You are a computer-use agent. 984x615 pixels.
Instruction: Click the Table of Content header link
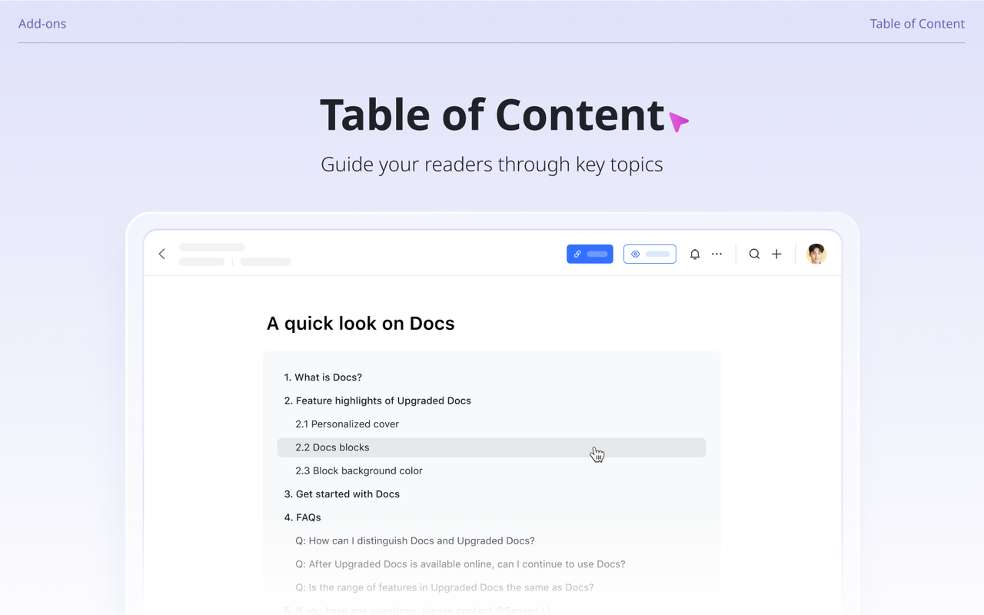pyautogui.click(x=917, y=24)
